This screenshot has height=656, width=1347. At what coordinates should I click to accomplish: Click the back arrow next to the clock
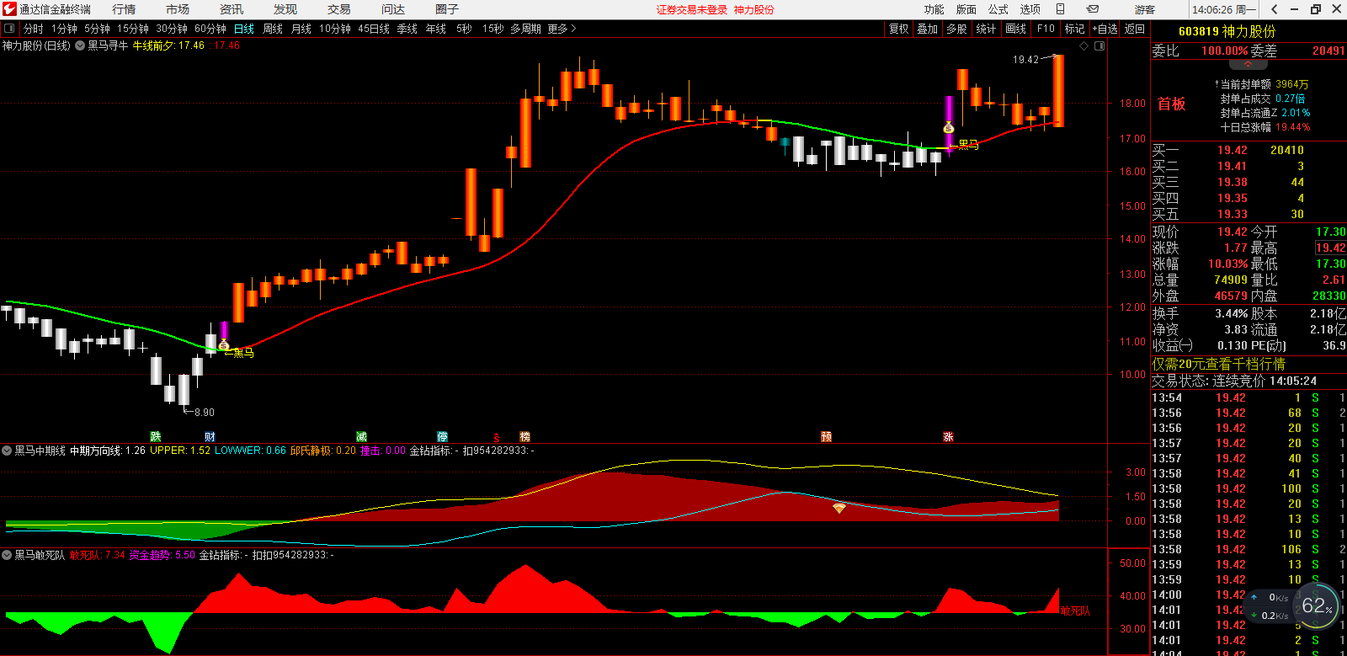[x=1275, y=9]
